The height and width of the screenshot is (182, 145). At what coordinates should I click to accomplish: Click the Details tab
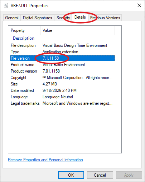coord(80,17)
